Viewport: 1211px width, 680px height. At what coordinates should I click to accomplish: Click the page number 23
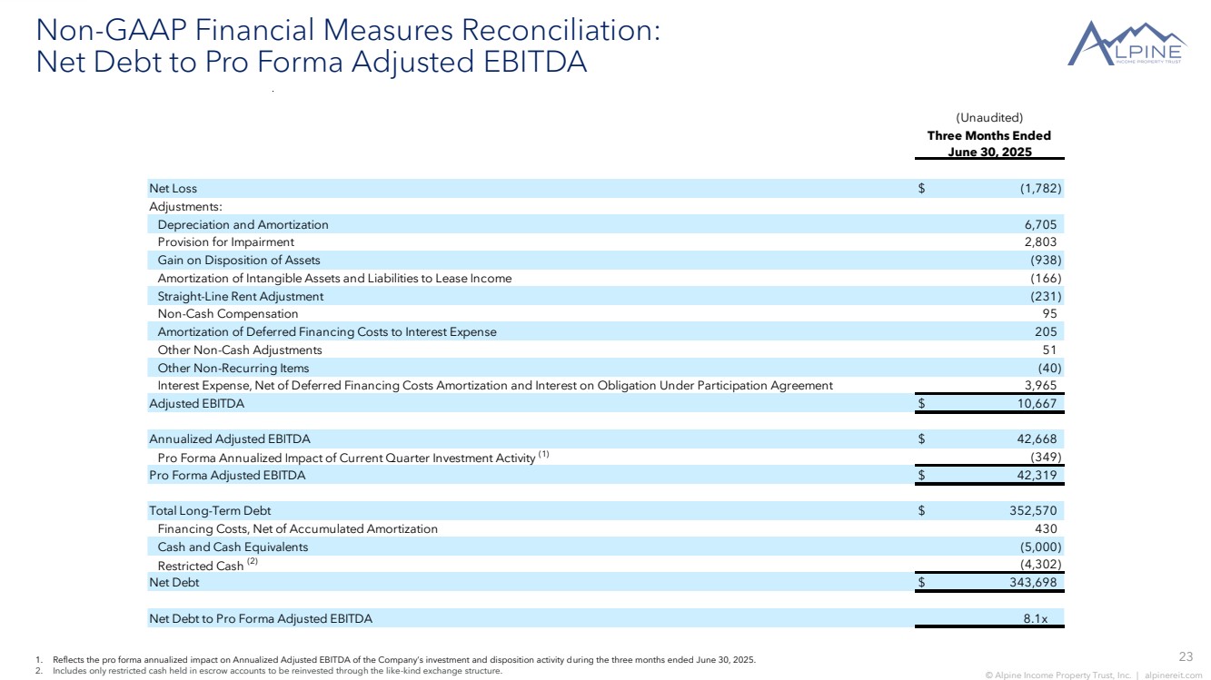[x=1185, y=656]
